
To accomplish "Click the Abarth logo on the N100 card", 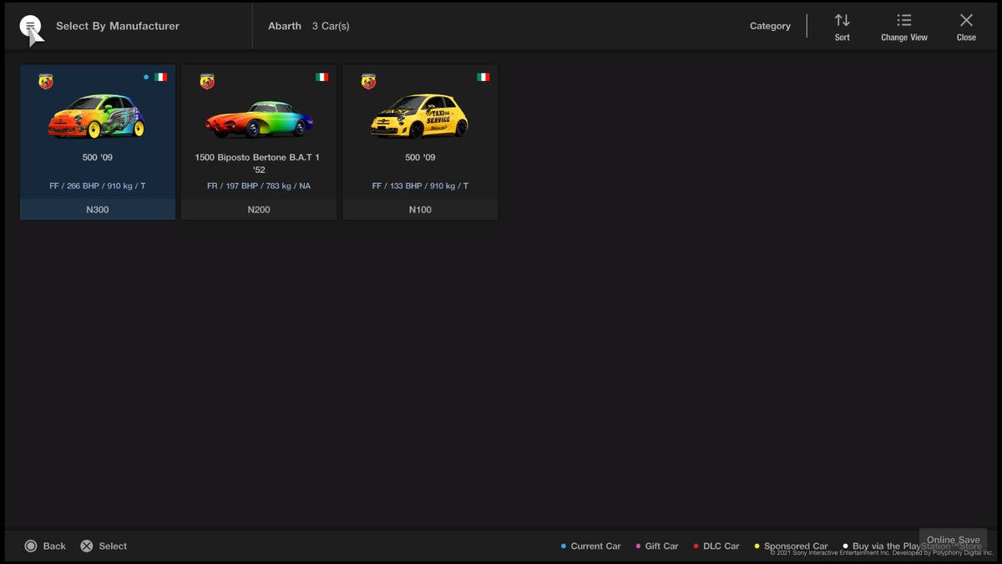I will (x=368, y=81).
